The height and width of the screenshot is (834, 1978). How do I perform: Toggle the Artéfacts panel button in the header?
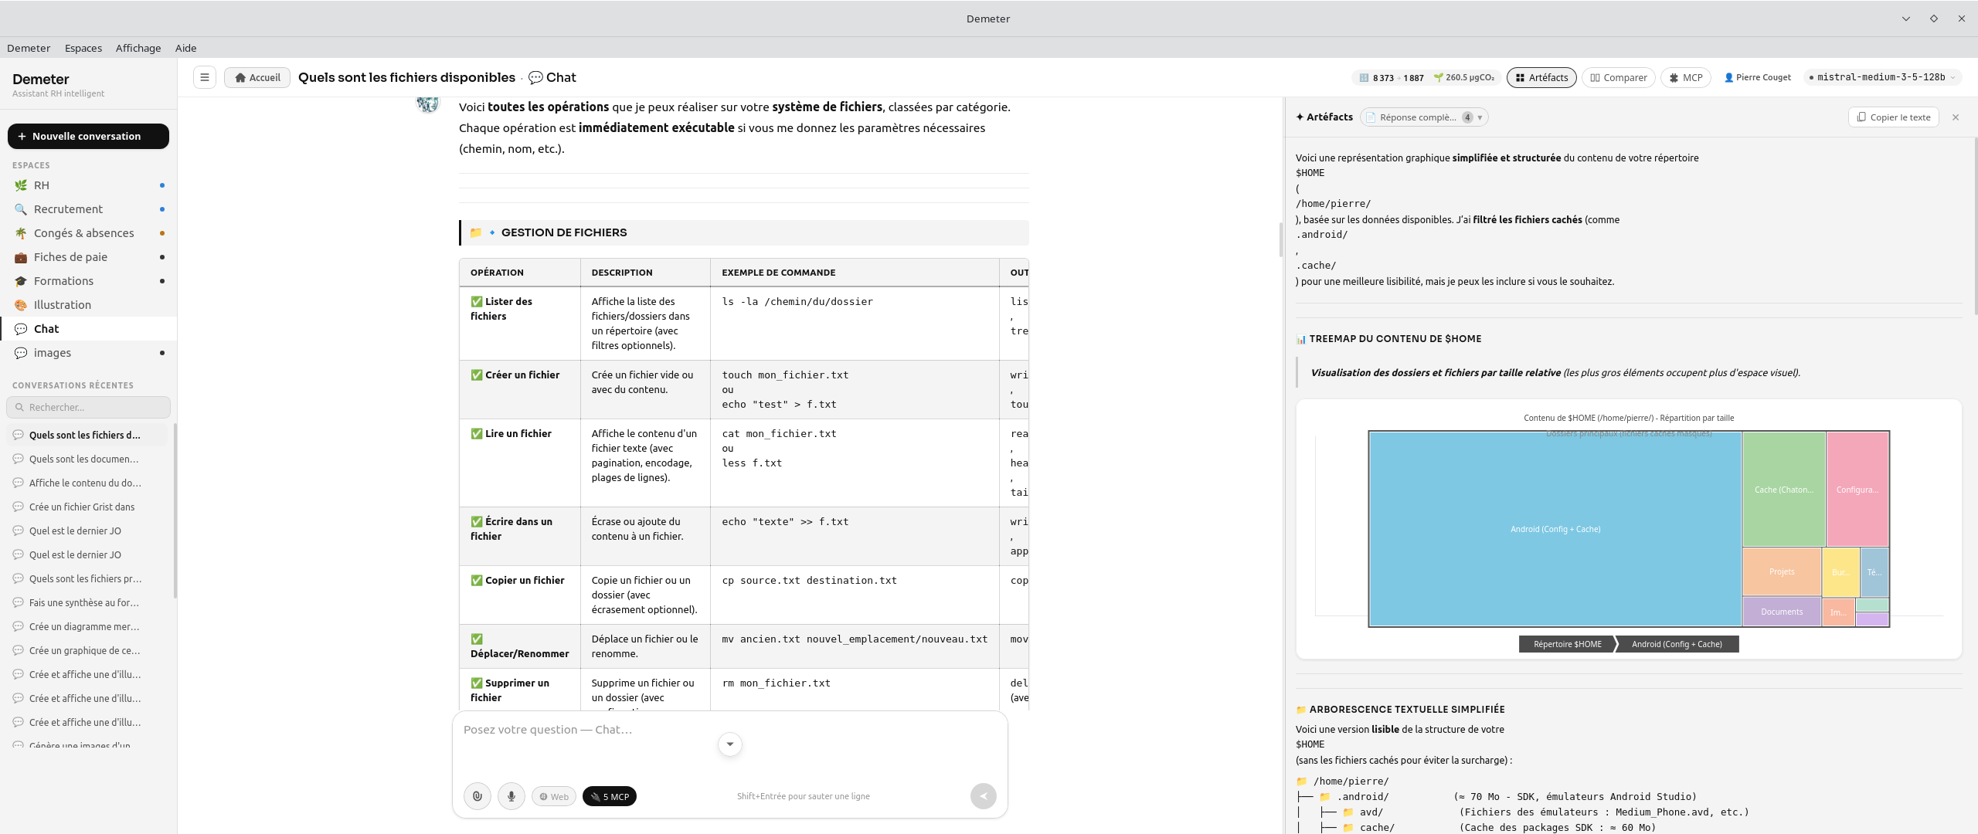tap(1541, 77)
